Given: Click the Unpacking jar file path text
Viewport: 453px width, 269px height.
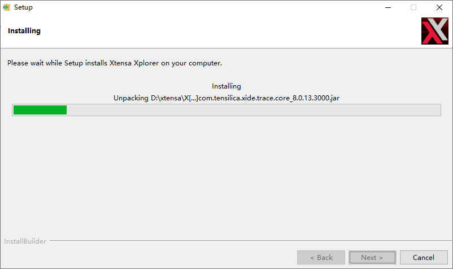Looking at the screenshot, I should pos(226,98).
